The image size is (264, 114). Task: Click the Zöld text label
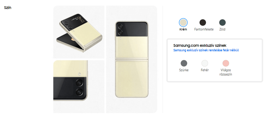point(222,29)
